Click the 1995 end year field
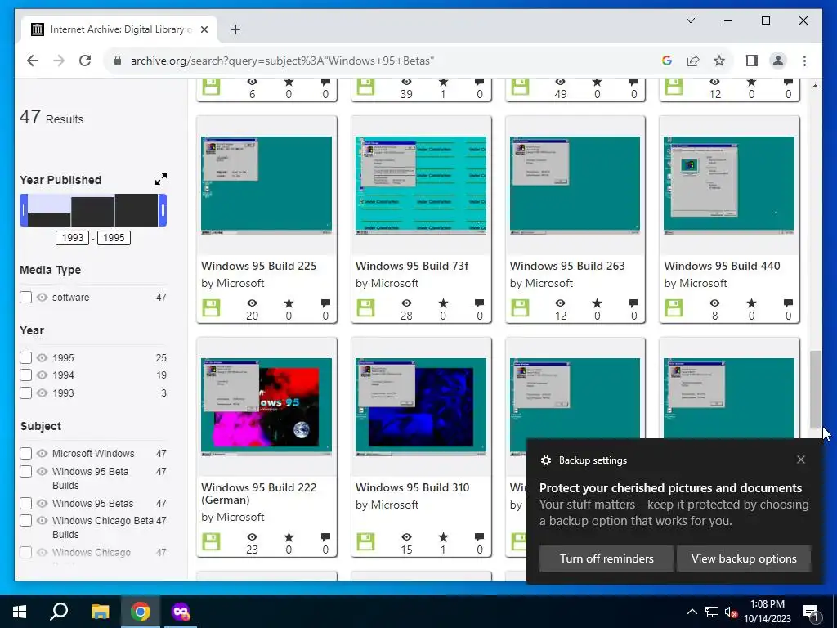Image resolution: width=837 pixels, height=628 pixels. tap(114, 238)
